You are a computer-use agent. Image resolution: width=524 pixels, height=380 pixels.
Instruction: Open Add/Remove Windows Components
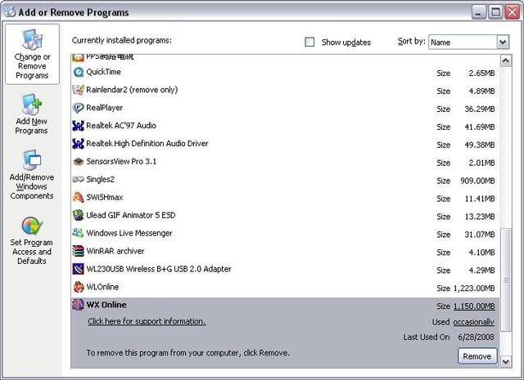point(32,175)
